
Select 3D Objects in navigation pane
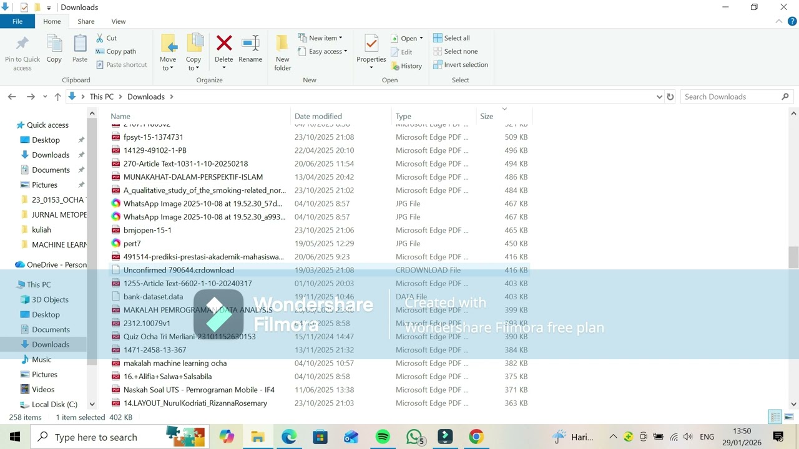point(50,299)
